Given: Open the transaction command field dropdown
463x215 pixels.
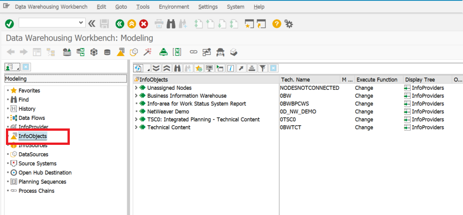Looking at the screenshot, I should (x=82, y=23).
